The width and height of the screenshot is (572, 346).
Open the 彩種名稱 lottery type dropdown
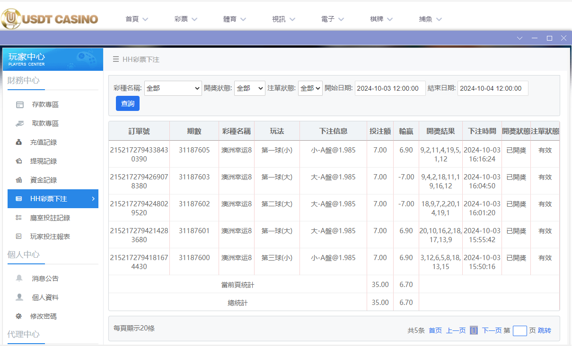click(173, 88)
